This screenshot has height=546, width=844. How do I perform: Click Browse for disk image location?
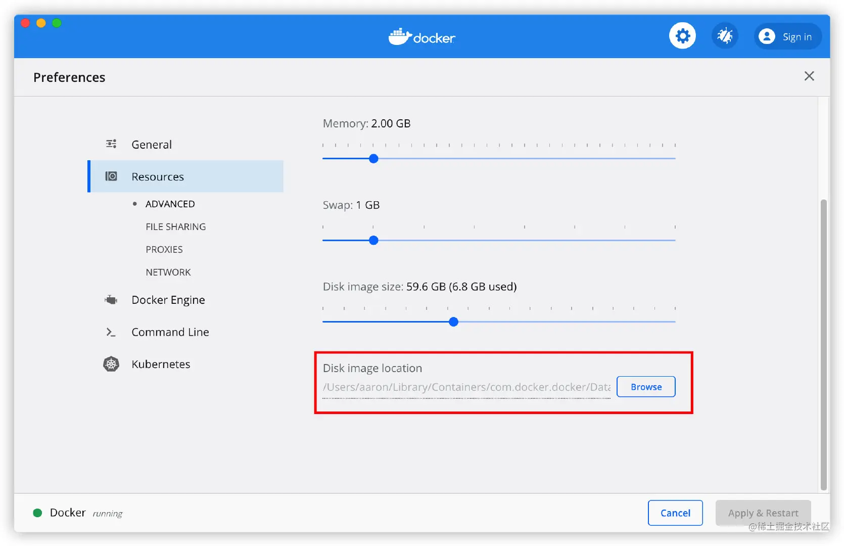click(646, 387)
